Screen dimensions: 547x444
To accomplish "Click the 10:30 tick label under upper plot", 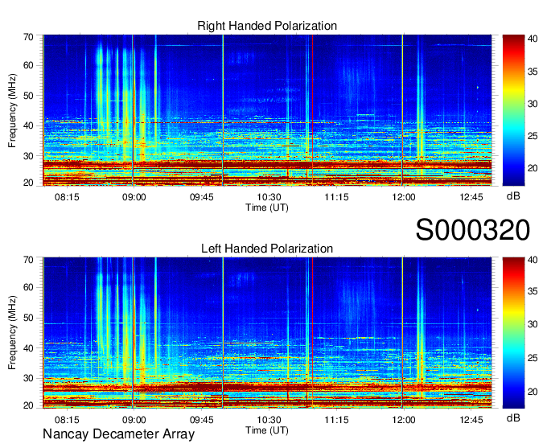I will pyautogui.click(x=269, y=197).
